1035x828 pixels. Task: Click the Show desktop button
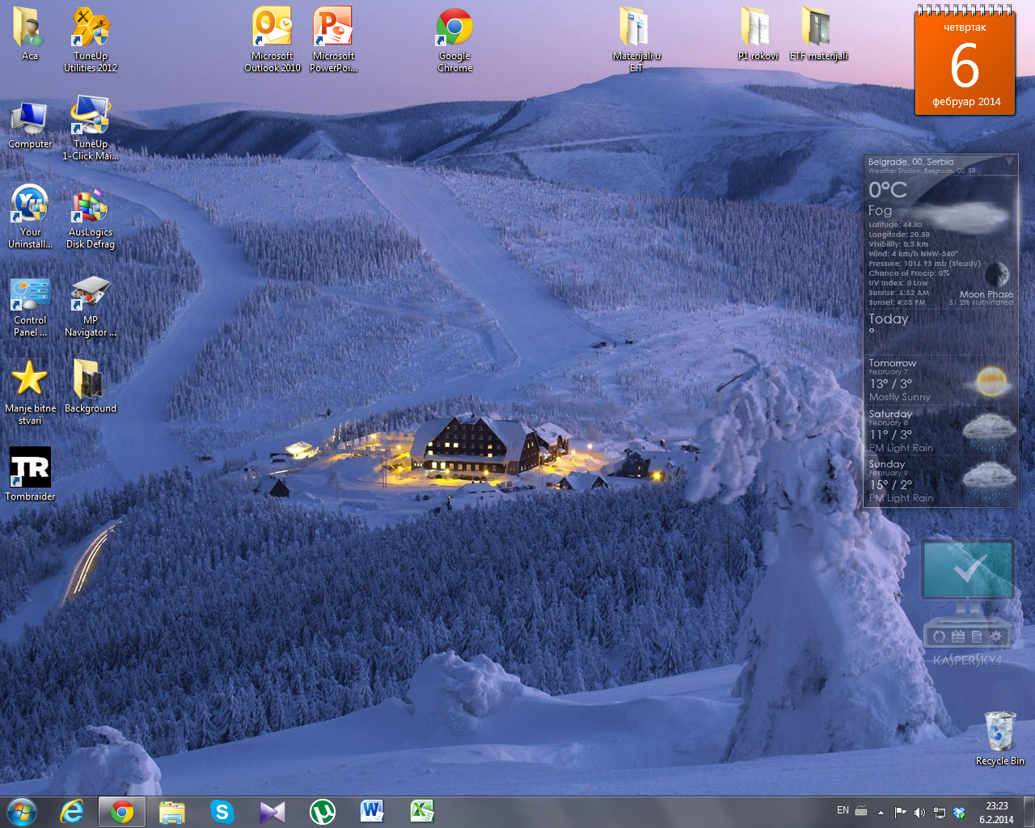(1029, 812)
